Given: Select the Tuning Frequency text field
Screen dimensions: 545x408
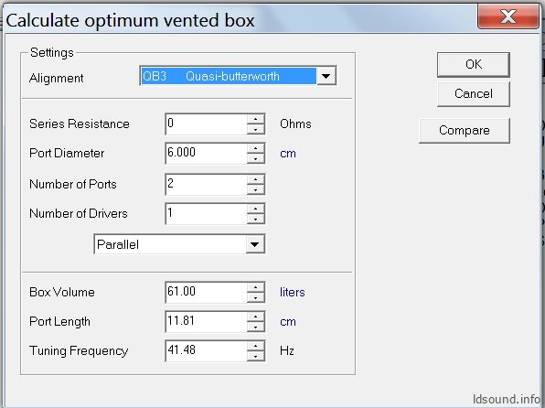Looking at the screenshot, I should (207, 350).
